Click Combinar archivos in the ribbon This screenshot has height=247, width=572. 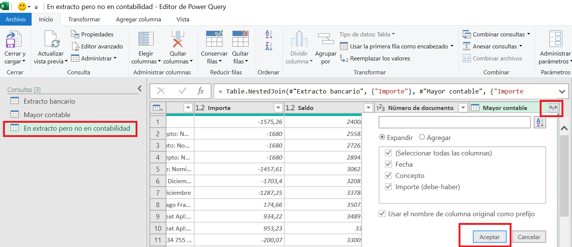492,58
